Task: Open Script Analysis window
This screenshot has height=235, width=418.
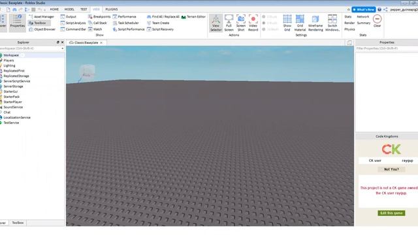Action: pyautogui.click(x=73, y=23)
